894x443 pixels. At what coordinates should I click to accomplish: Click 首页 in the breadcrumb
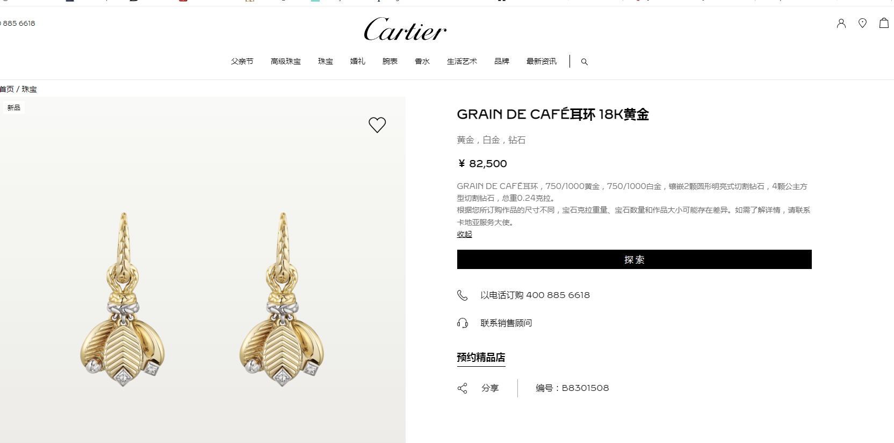[7, 89]
